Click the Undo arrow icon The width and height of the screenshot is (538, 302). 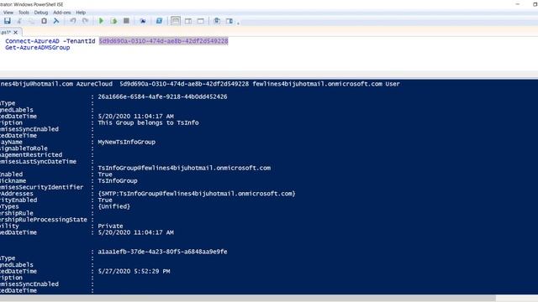pos(73,21)
